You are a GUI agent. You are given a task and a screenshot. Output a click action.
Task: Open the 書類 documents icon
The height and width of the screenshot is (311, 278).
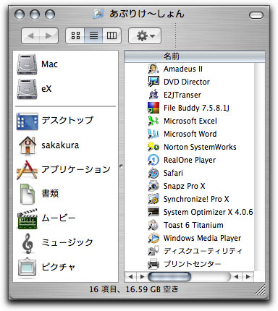pos(28,194)
